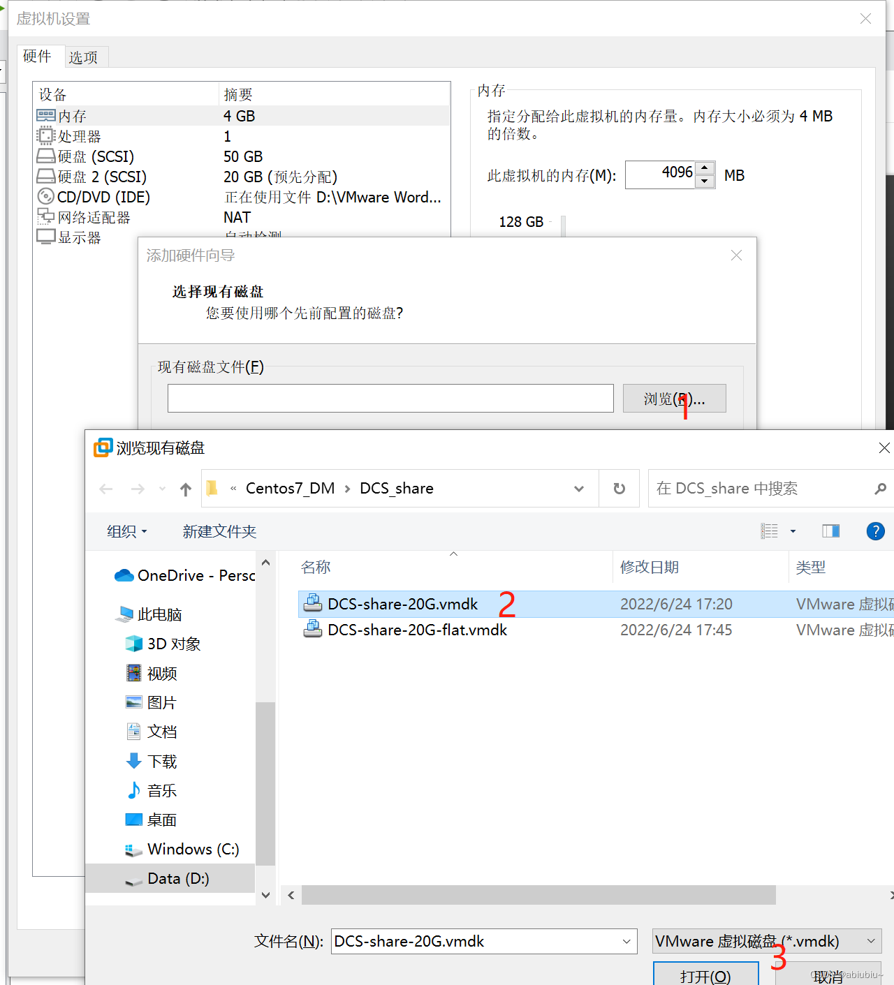
Task: Open the 3D 对象 folder
Action: tap(163, 644)
